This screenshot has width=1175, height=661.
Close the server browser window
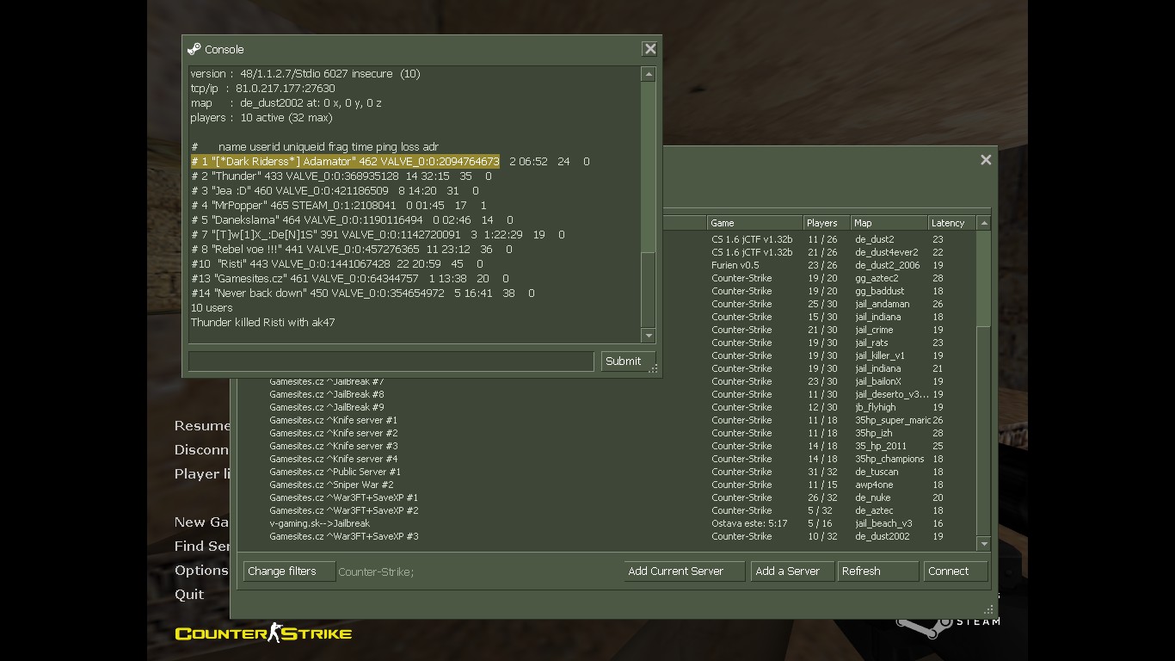(x=986, y=159)
